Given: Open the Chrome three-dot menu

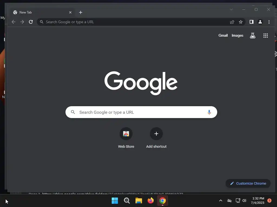Looking at the screenshot, I should pos(269,22).
